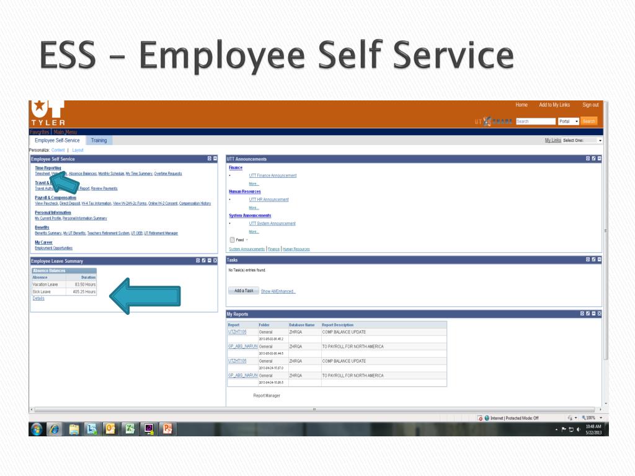Open the Timesheet link
This screenshot has height=476, width=635.
42,174
